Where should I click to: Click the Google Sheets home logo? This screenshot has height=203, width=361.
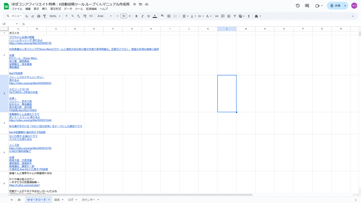[6, 6]
